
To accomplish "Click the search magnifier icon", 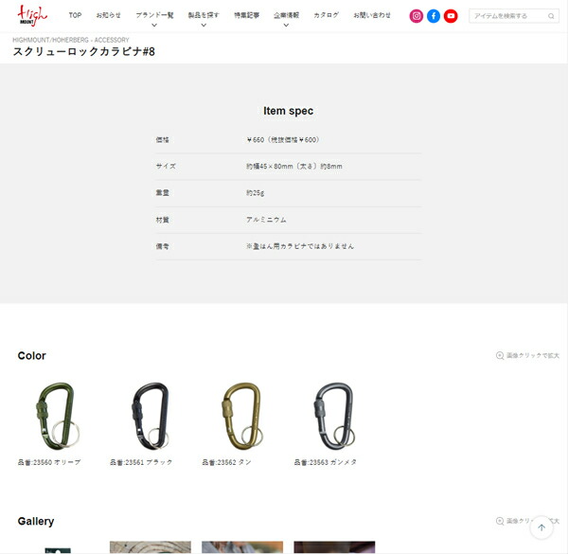I will (x=551, y=16).
